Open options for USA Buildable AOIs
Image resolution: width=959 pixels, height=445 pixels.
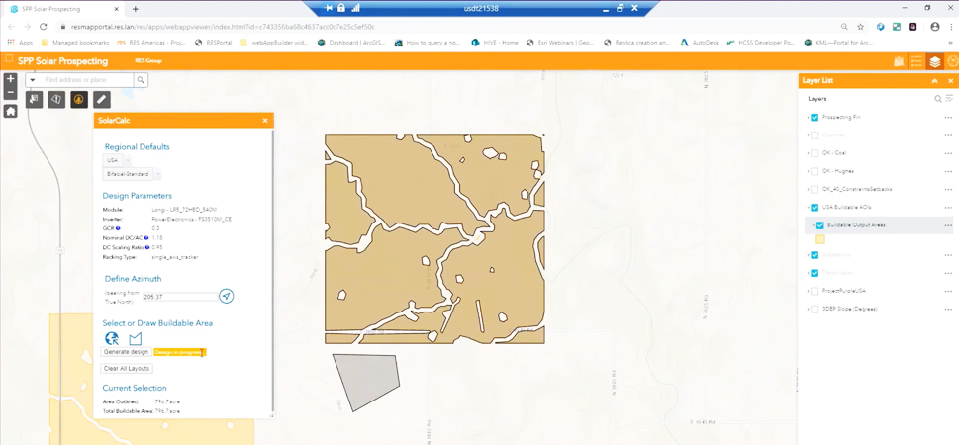click(x=948, y=208)
